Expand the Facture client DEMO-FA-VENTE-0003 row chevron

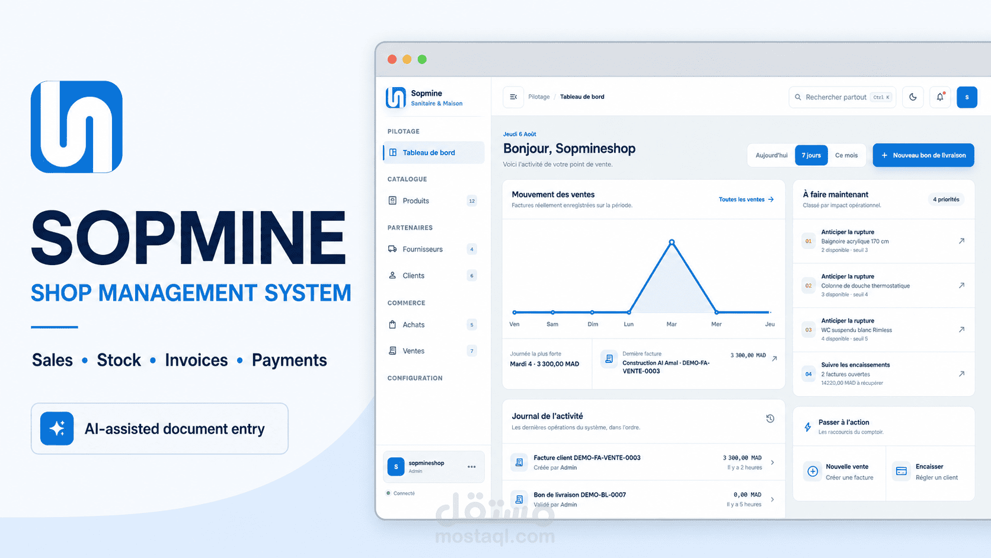click(772, 463)
